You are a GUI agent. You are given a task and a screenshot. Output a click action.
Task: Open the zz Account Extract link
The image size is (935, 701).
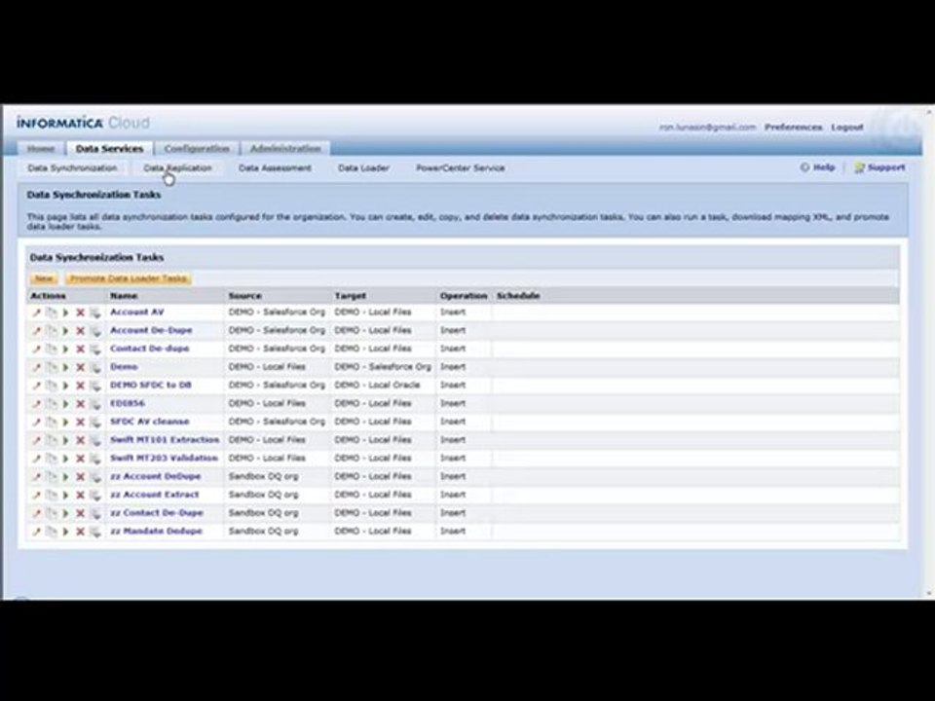155,495
